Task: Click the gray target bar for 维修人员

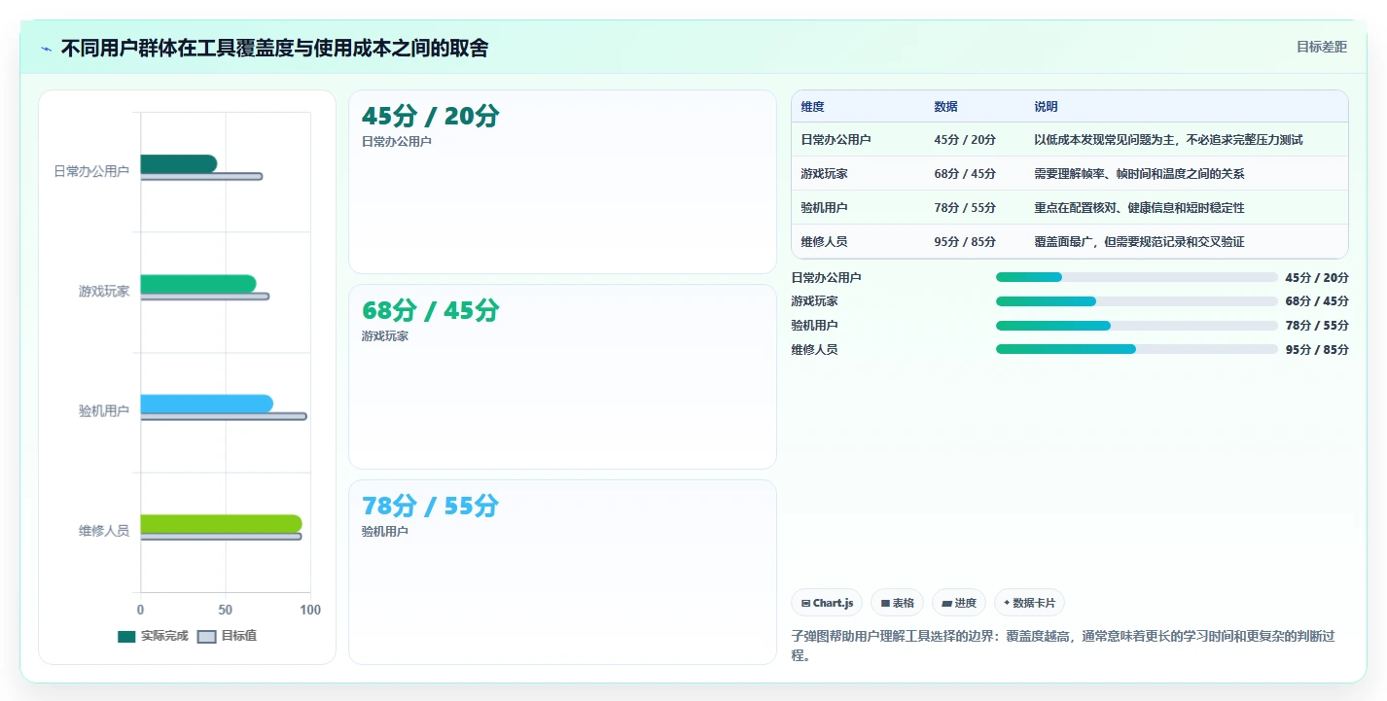Action: click(x=221, y=537)
